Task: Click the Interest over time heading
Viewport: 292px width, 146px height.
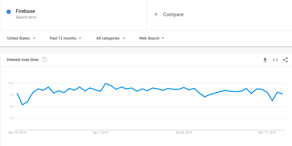Action: pyautogui.click(x=23, y=60)
